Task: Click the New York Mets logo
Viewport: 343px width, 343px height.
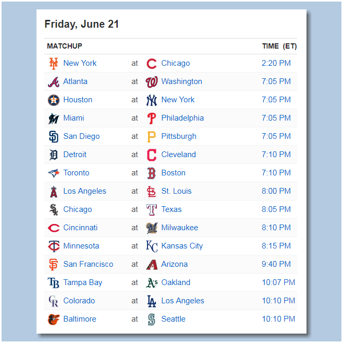Action: 54,64
